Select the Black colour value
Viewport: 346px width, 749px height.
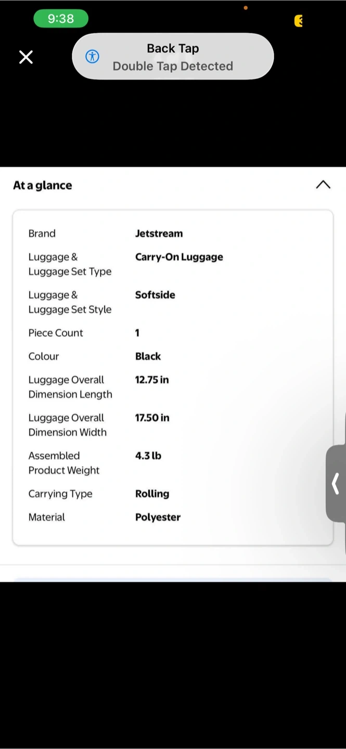tap(148, 356)
